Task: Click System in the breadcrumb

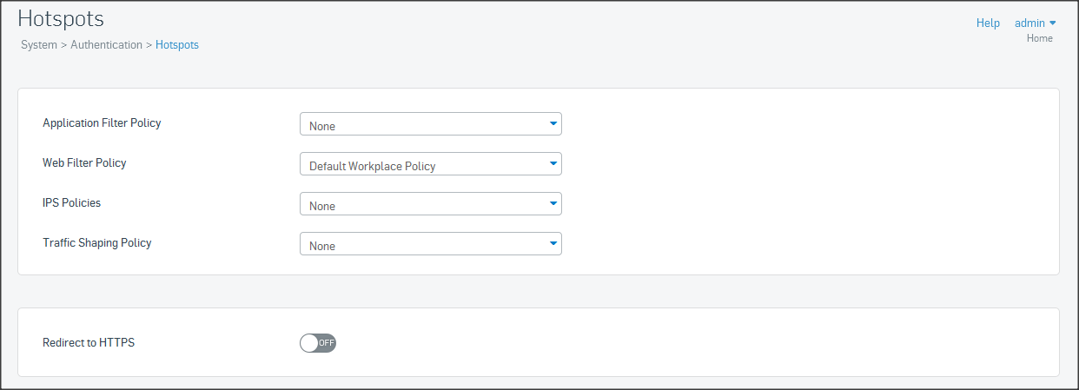Action: 38,44
